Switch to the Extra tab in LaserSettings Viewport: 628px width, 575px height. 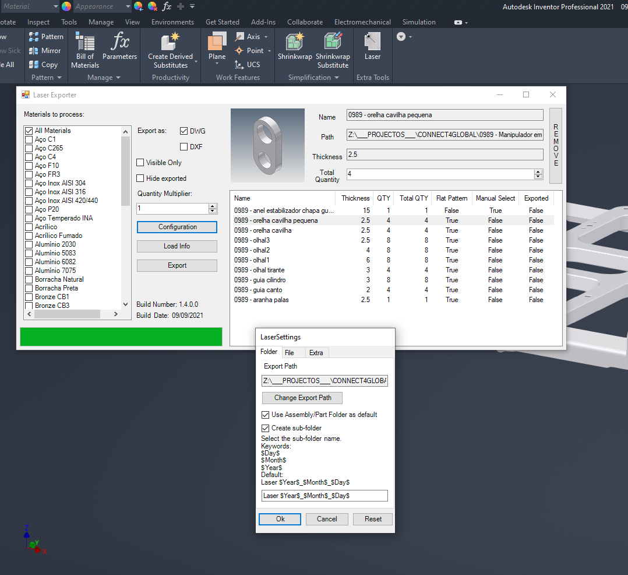pos(316,352)
